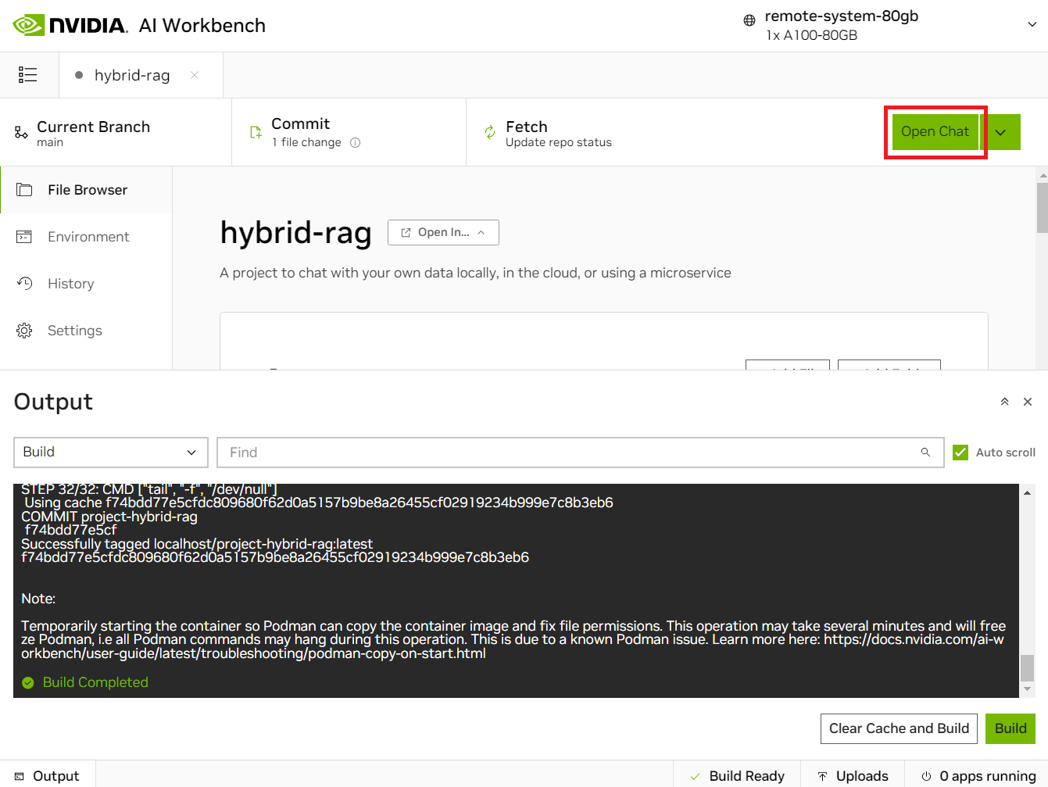
Task: Expand the remote-system-80gb location dropdown
Action: (1032, 25)
